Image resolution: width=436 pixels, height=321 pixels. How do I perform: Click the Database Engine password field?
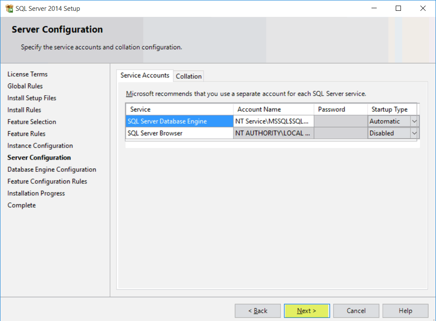click(341, 121)
